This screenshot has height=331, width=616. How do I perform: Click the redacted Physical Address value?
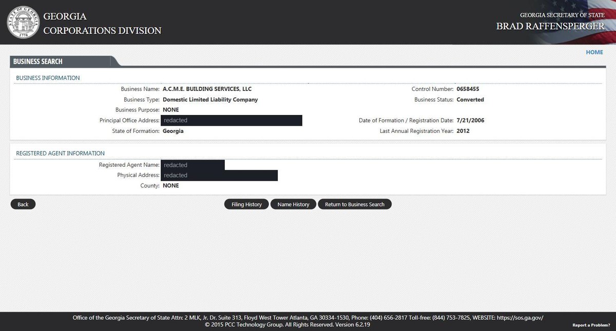219,176
